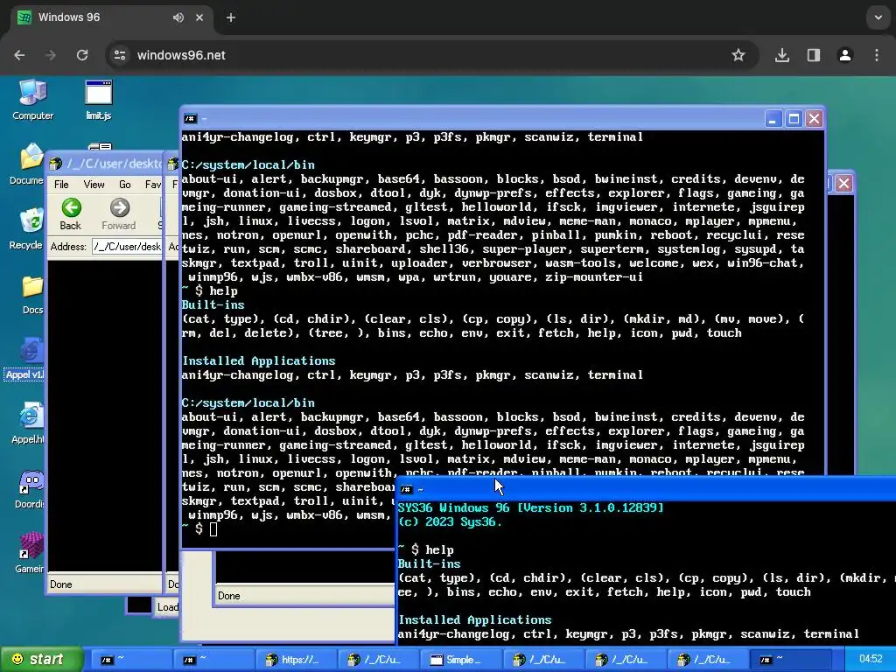Minimize the large terminal window
896x672 pixels.
click(x=773, y=119)
